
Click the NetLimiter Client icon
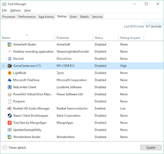click(x=9, y=87)
